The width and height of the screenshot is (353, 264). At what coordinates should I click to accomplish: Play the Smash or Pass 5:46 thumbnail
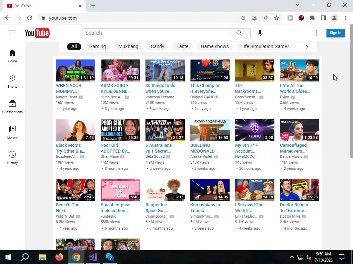120,190
